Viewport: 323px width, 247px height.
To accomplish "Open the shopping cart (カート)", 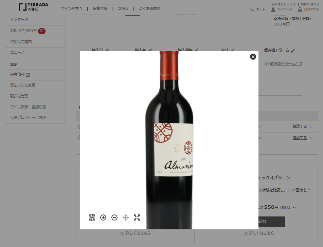I will point(258,9).
